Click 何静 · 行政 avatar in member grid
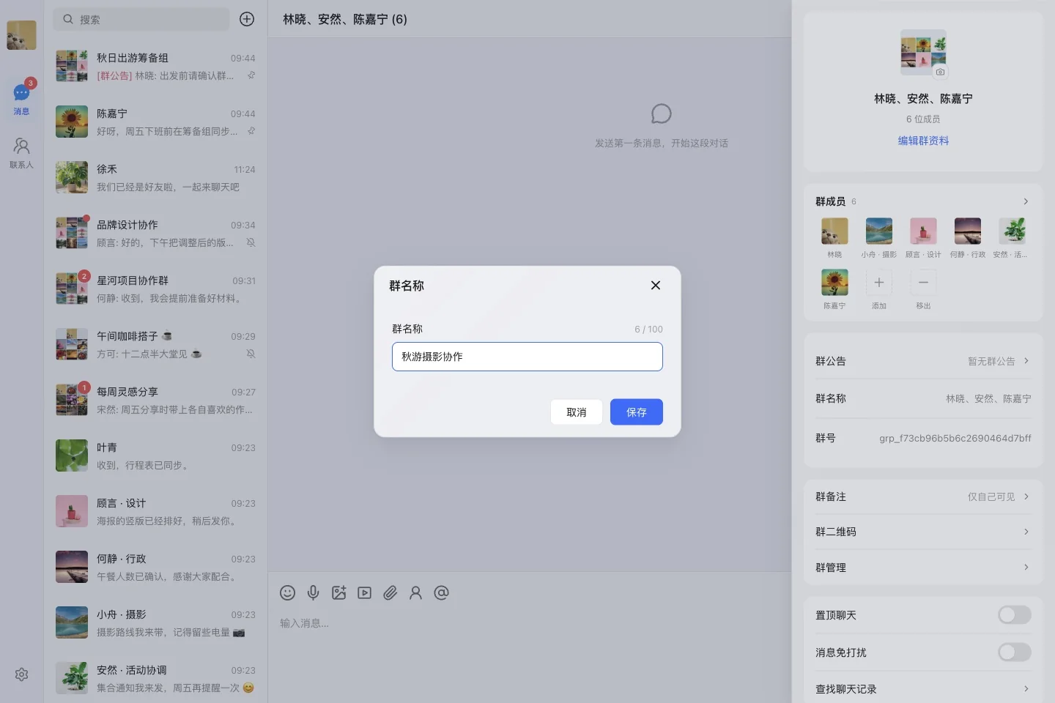 (968, 231)
